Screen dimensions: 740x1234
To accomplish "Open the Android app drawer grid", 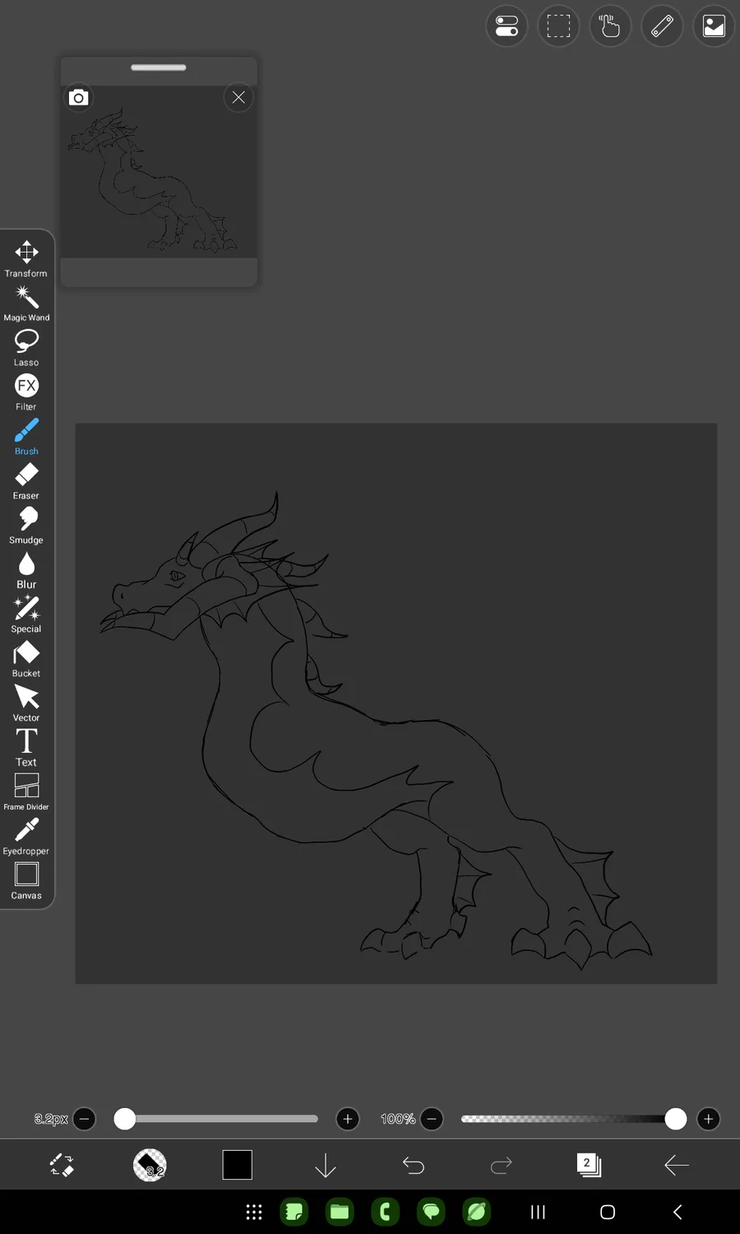I will point(254,1212).
